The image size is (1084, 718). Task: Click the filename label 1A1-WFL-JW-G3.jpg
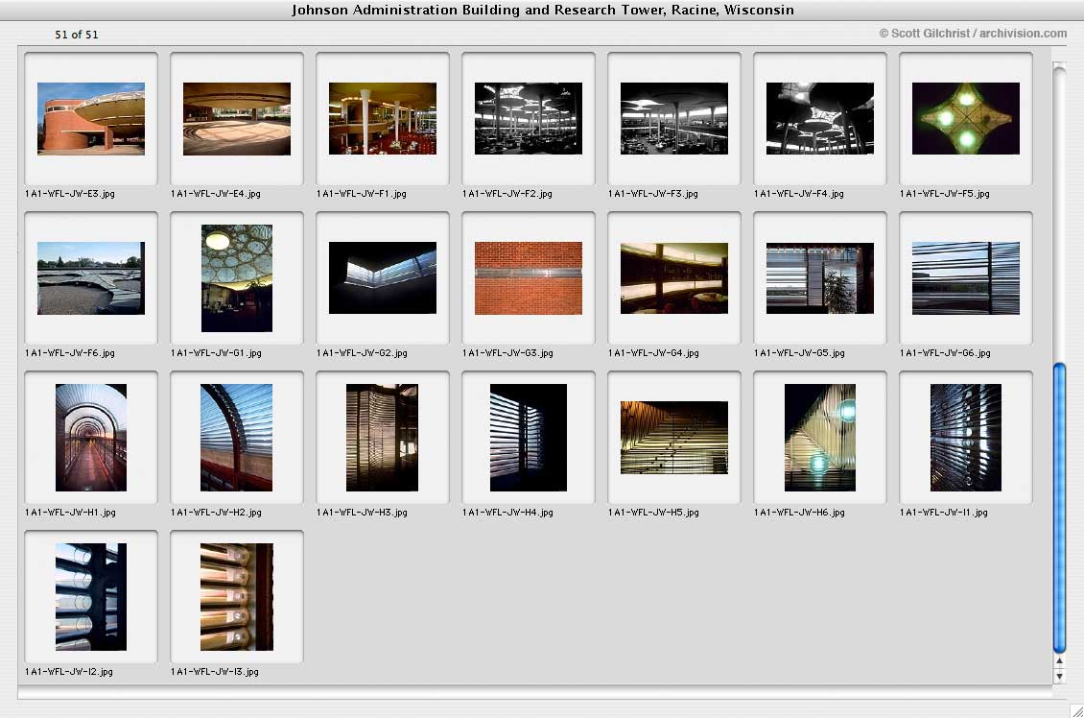pos(508,353)
